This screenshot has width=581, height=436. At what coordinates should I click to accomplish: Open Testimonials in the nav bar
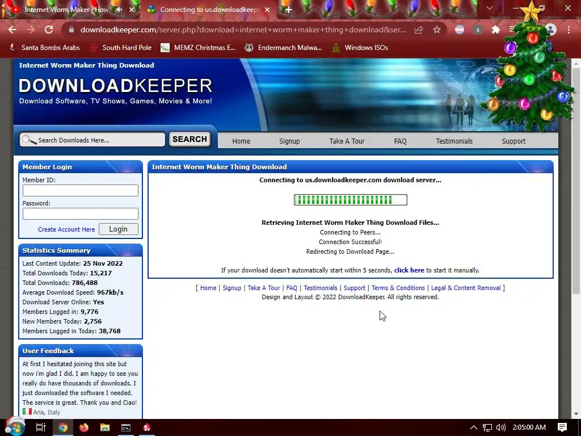click(x=454, y=141)
